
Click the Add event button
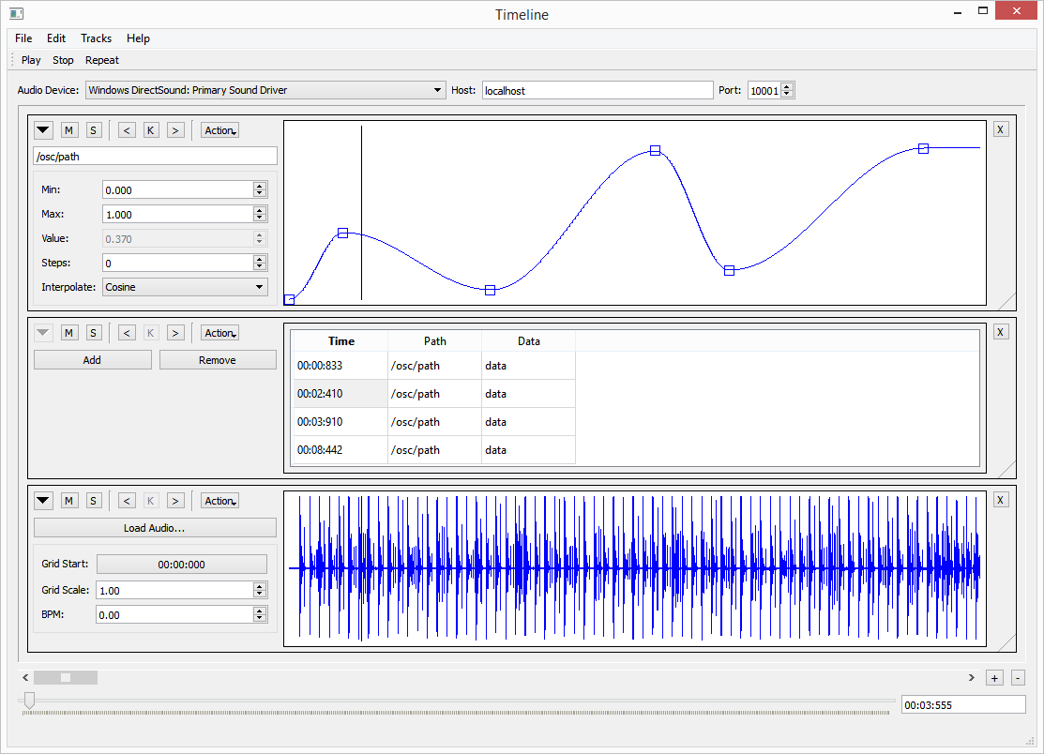[x=92, y=360]
